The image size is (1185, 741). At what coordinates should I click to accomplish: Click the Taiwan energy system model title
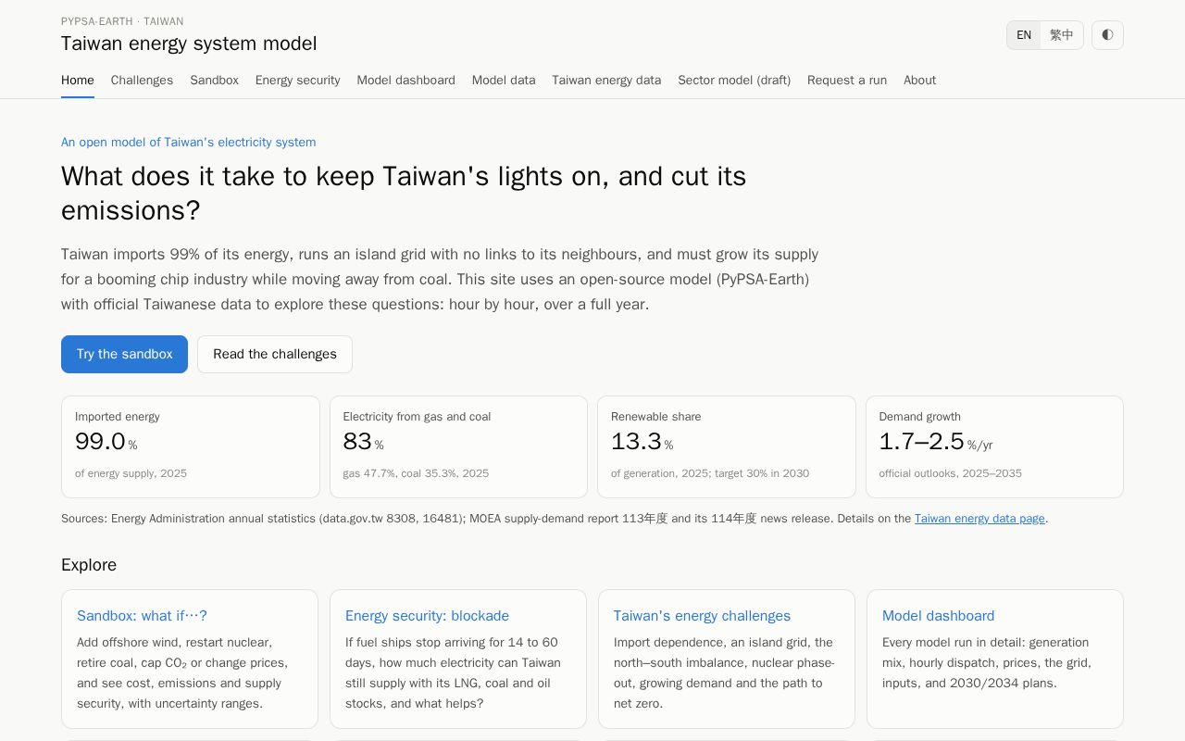pos(189,44)
